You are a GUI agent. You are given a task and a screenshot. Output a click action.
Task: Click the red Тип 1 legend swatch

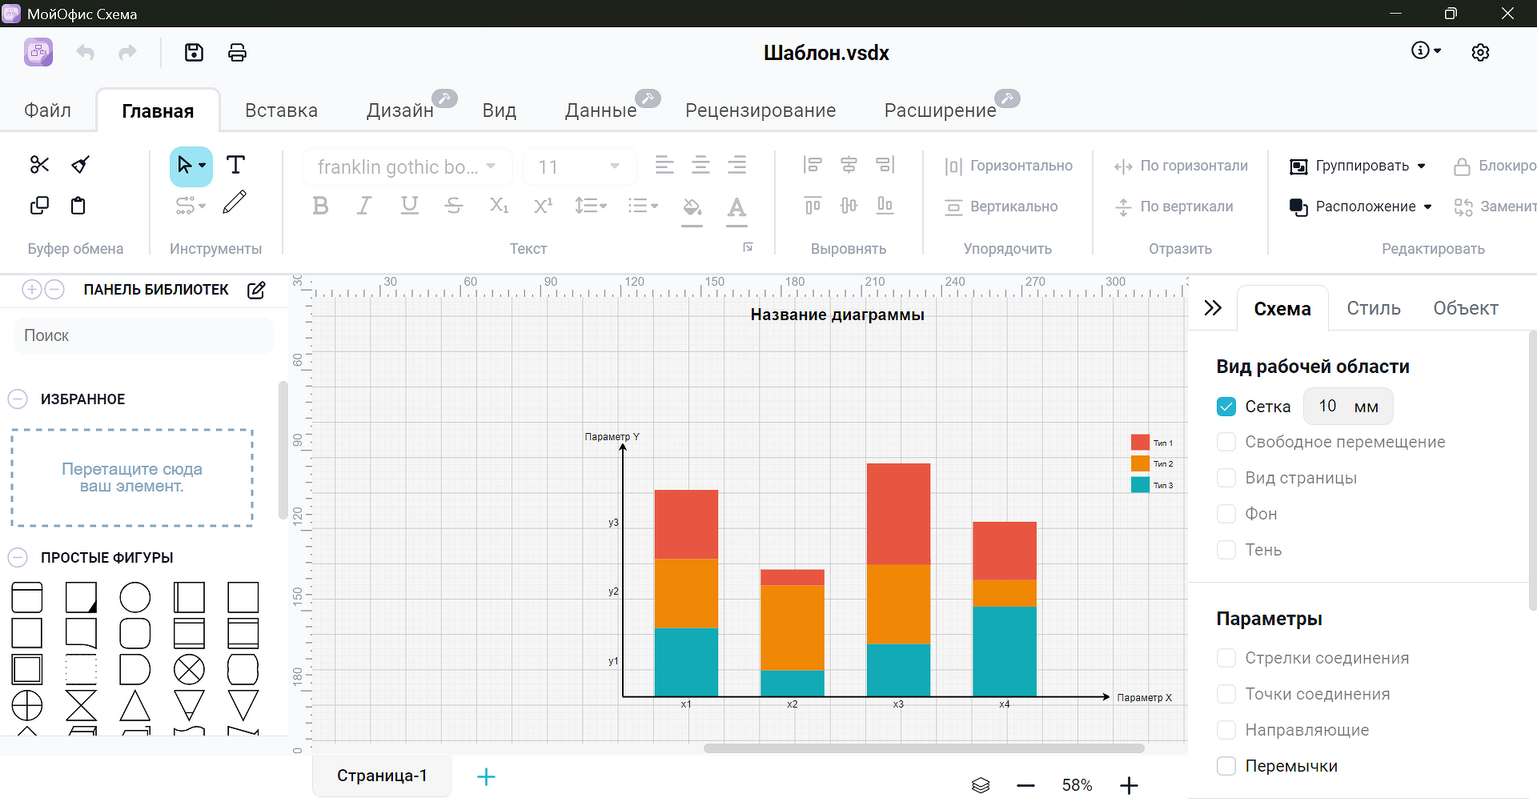pos(1140,443)
